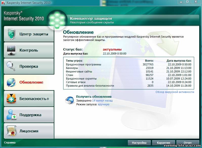Image resolution: width=202 pixels, height=148 pixels.
Task: Open the Карантин quarantine button
Action: coord(164,143)
